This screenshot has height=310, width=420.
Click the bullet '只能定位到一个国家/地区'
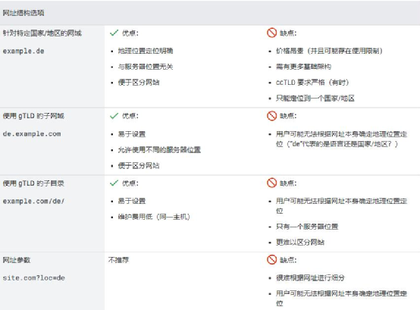(315, 99)
